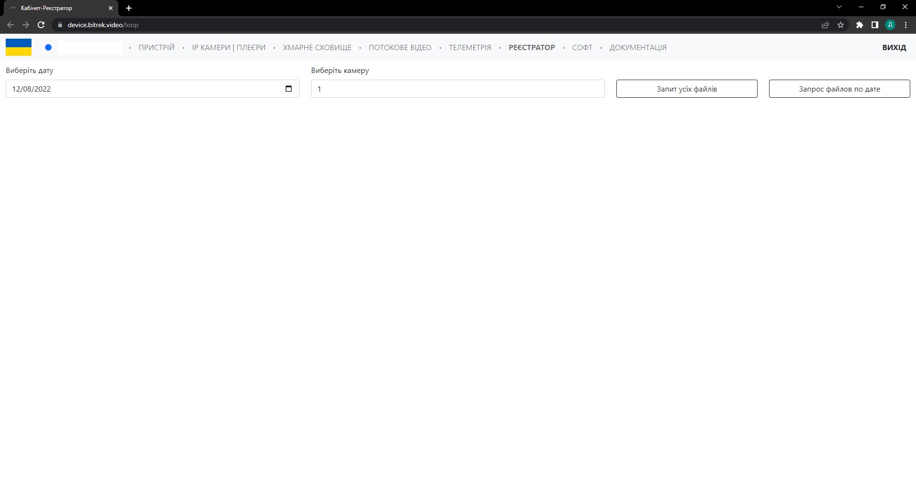Go to ПРИСТРІЙ menu section
Screen dimensions: 916x496
(156, 48)
